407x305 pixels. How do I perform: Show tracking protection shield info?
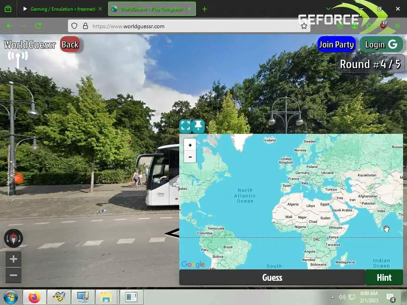[x=74, y=26]
